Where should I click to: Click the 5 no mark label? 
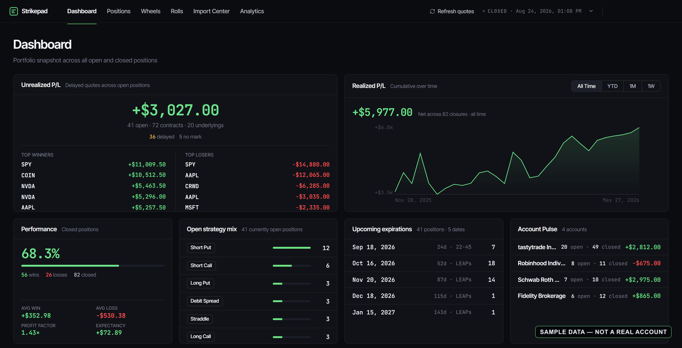pyautogui.click(x=190, y=137)
